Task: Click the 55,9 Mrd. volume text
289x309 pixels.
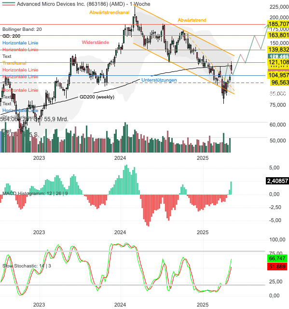Action: pyautogui.click(x=56, y=119)
